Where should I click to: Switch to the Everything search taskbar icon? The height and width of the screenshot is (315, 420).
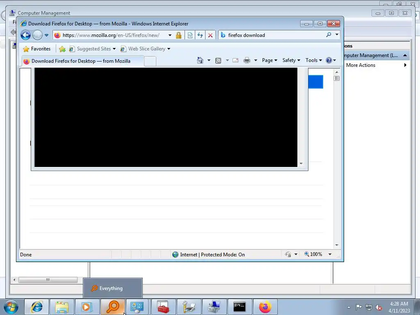112,307
